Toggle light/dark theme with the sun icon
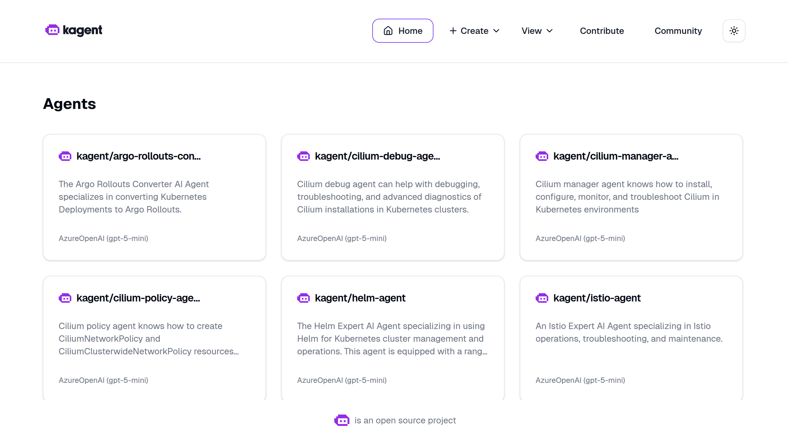This screenshot has width=788, height=437. [734, 31]
